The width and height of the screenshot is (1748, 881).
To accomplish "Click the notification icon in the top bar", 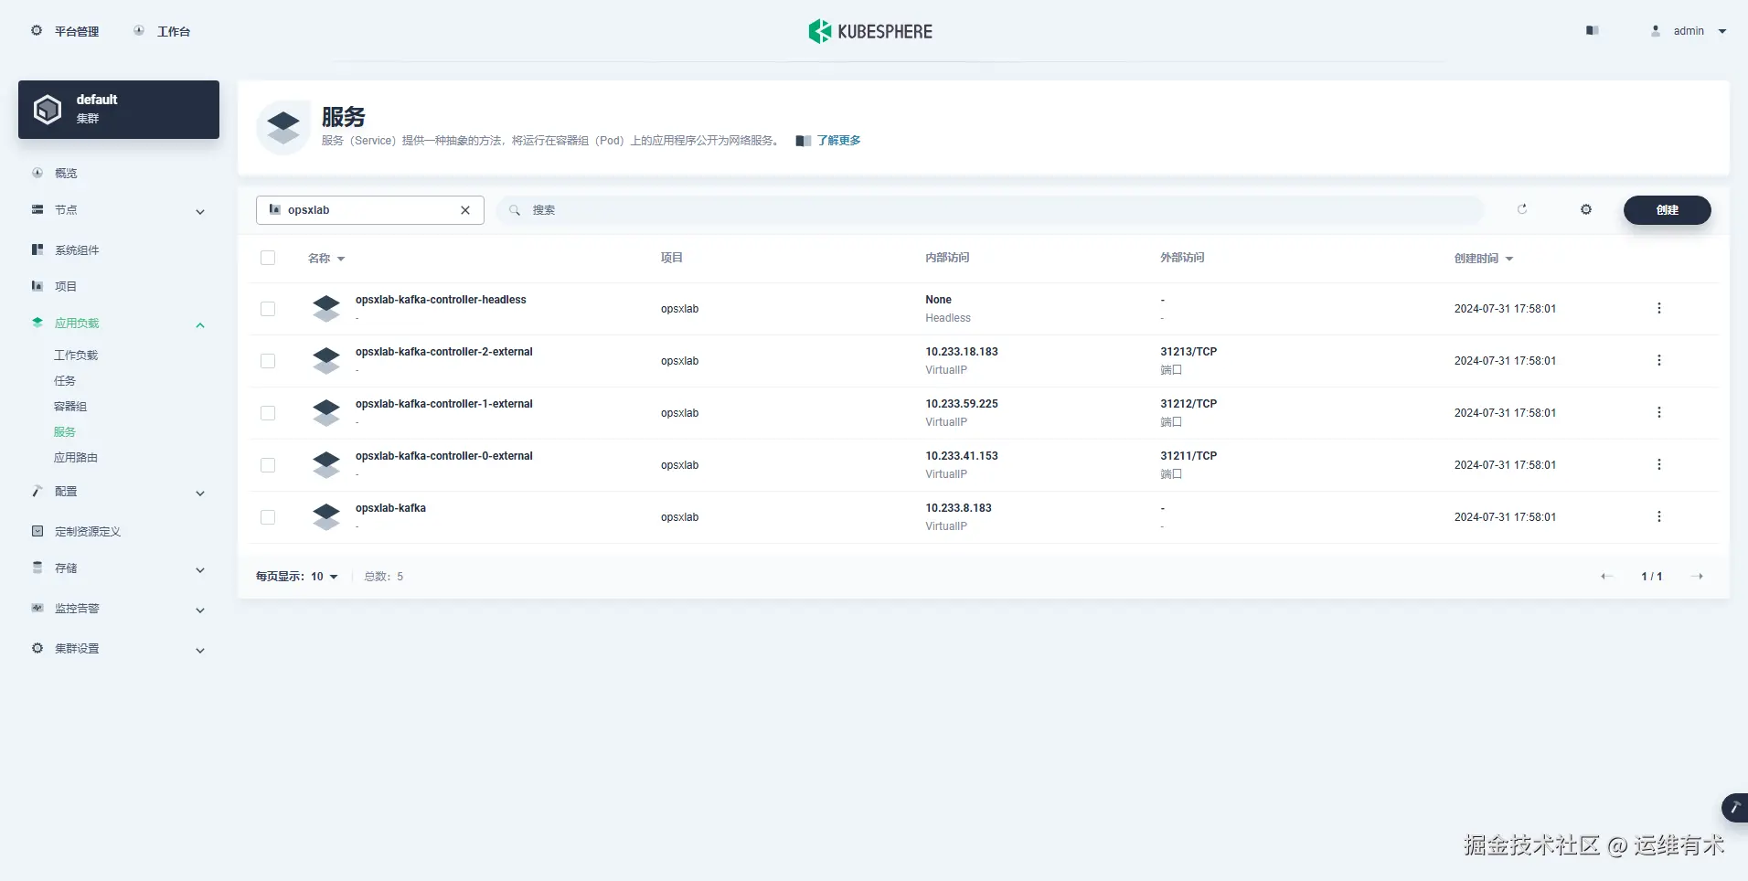I will point(1592,30).
